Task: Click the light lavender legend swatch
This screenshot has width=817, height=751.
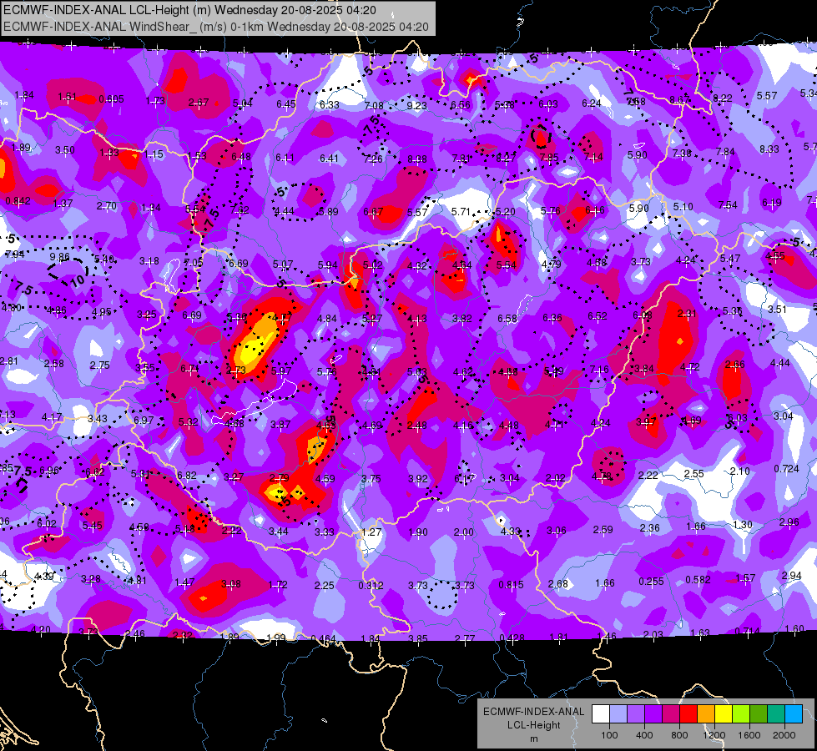Action: click(618, 714)
